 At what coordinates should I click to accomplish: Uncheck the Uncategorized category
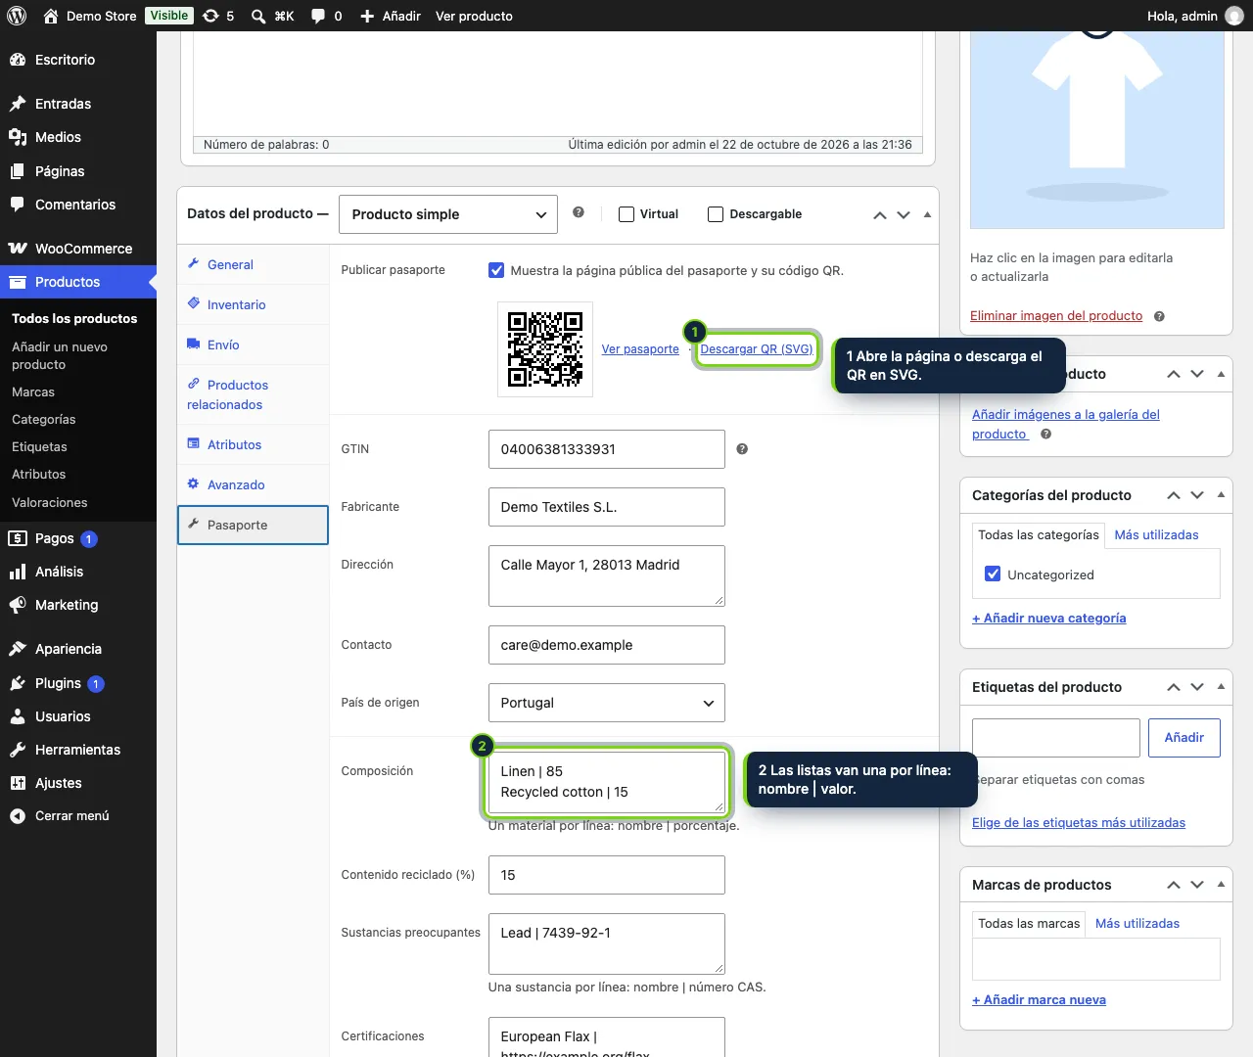[993, 574]
